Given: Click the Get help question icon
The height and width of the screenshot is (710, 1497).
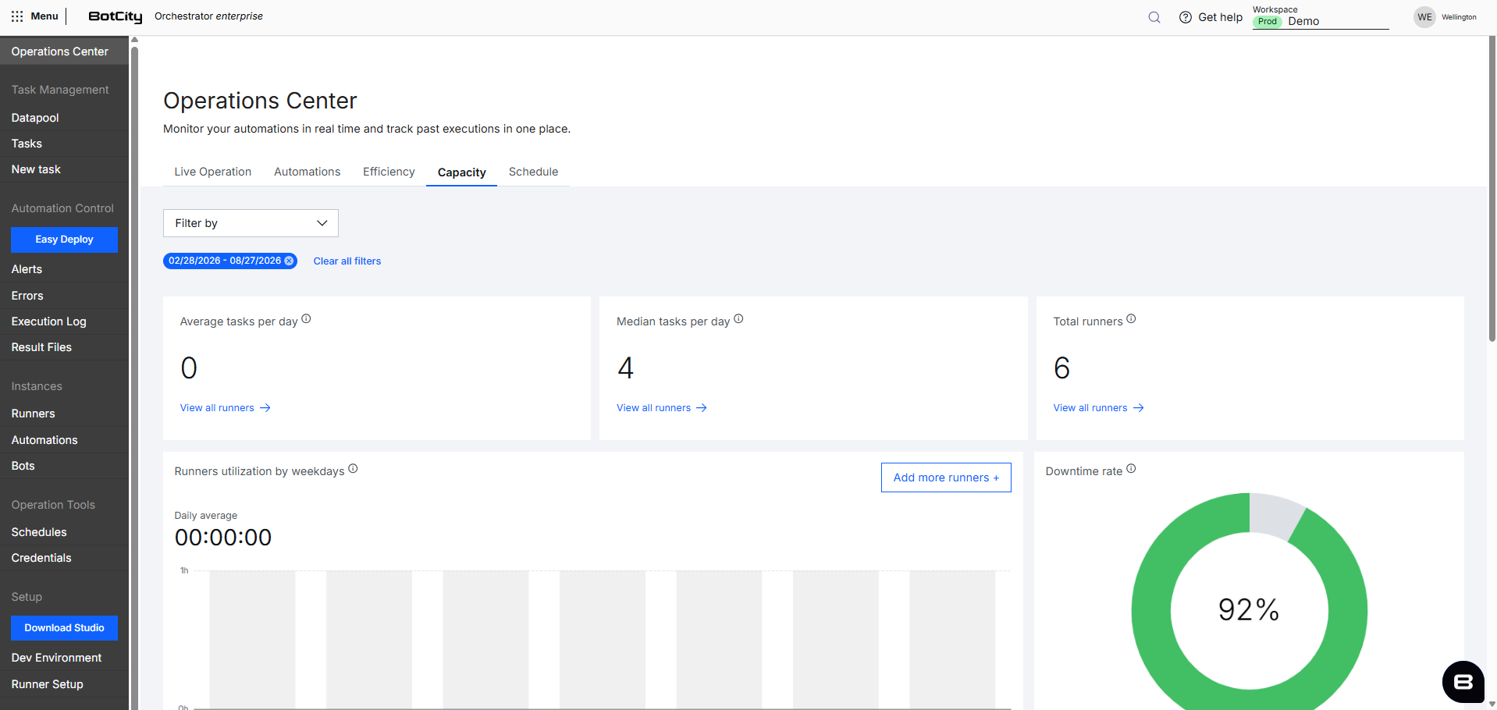Looking at the screenshot, I should 1185,17.
